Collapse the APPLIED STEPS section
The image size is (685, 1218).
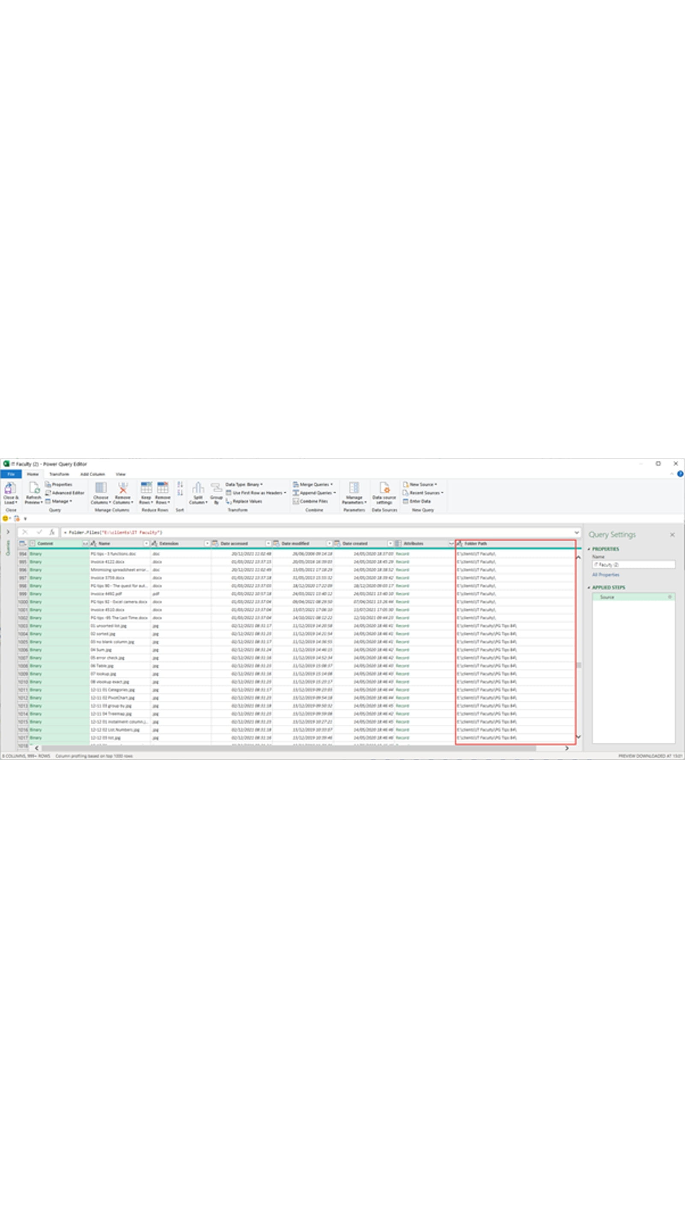click(x=589, y=587)
